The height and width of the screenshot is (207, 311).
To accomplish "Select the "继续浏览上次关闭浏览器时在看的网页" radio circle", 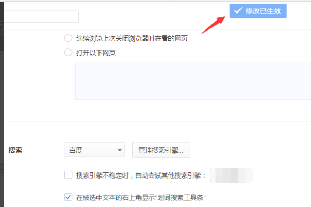I will 68,38.
